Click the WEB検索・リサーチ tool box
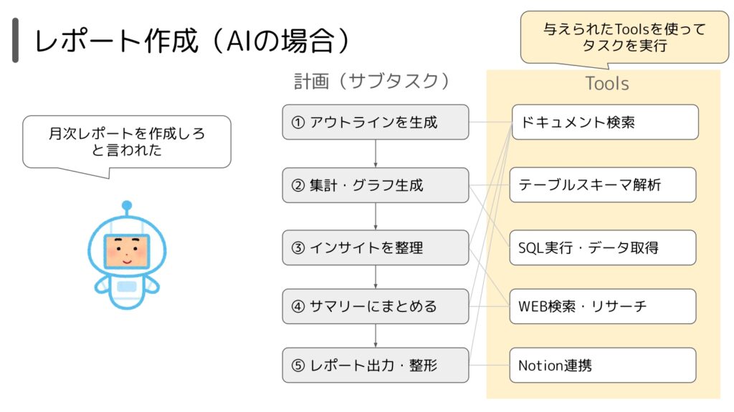Image resolution: width=734 pixels, height=412 pixels. coord(603,306)
